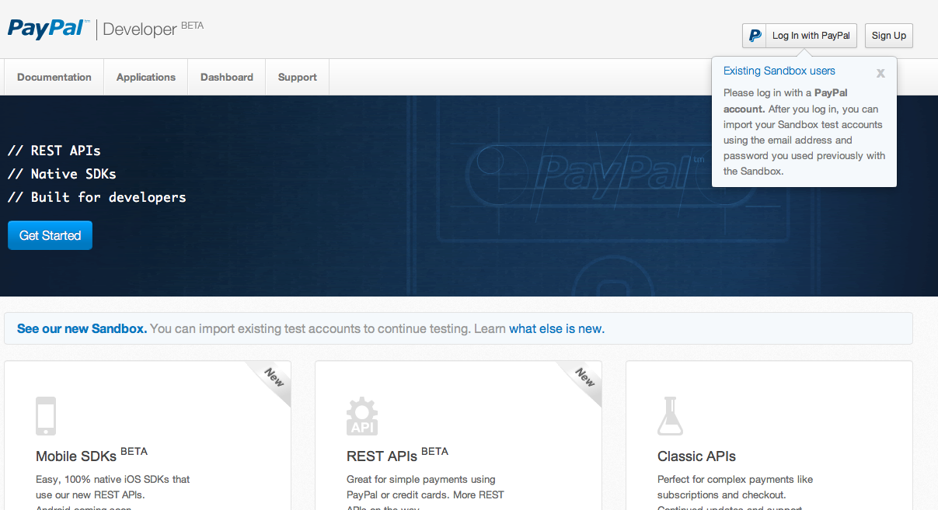Click the PayPal logo in header
The height and width of the screenshot is (510, 938).
coord(47,29)
